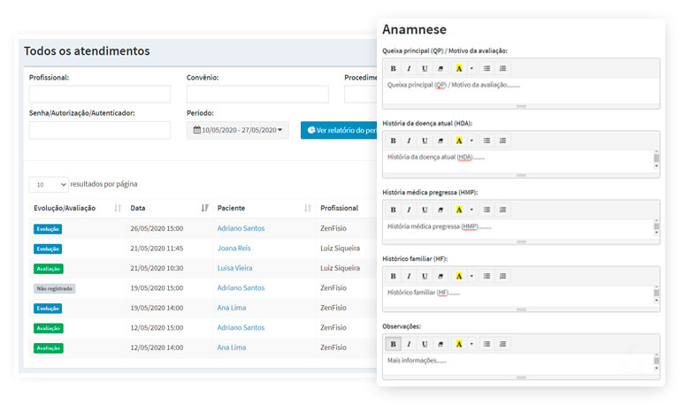Viewport: 690px width, 405px height.
Task: Sort table by Data column
Action: [204, 208]
